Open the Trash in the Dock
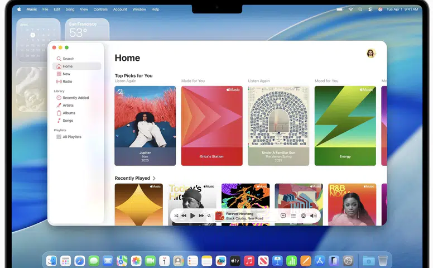Screen dimensions: 433x268 [383, 261]
